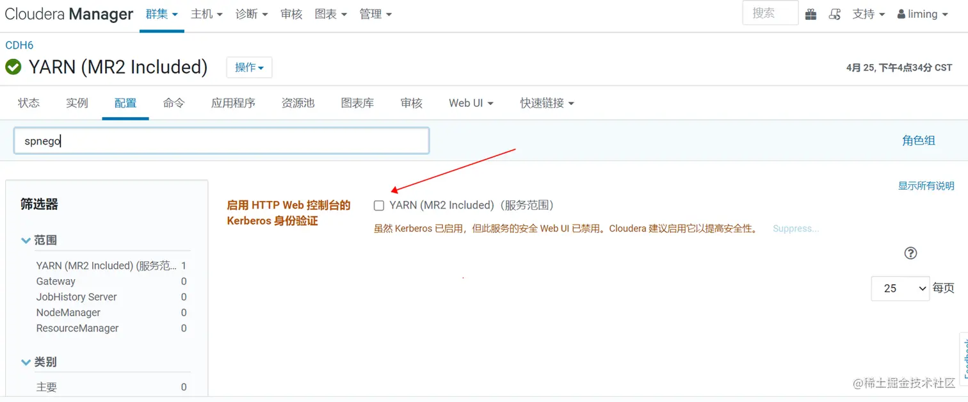Open the 群集 dropdown menu

[162, 14]
